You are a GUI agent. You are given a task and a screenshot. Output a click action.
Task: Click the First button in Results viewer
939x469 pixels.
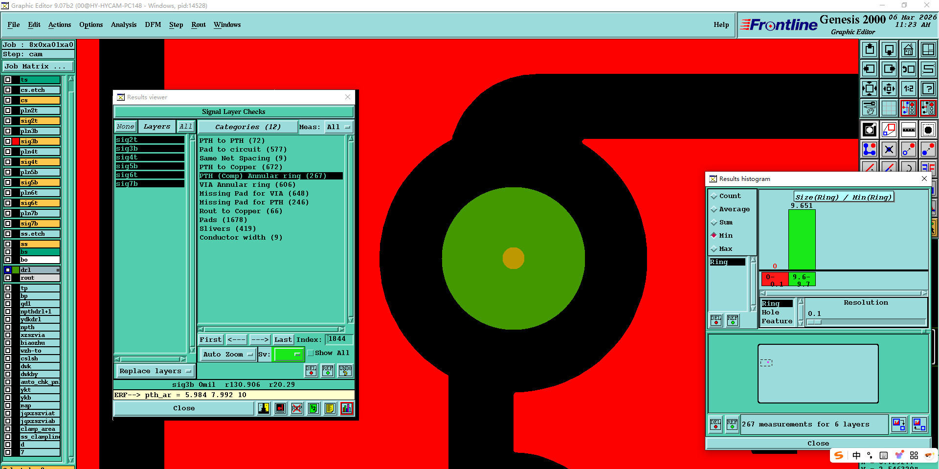tap(211, 340)
